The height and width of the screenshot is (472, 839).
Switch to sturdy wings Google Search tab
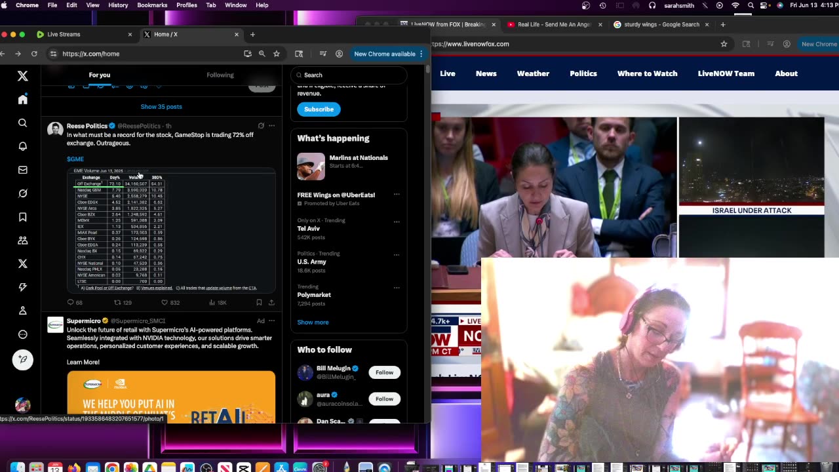661,24
